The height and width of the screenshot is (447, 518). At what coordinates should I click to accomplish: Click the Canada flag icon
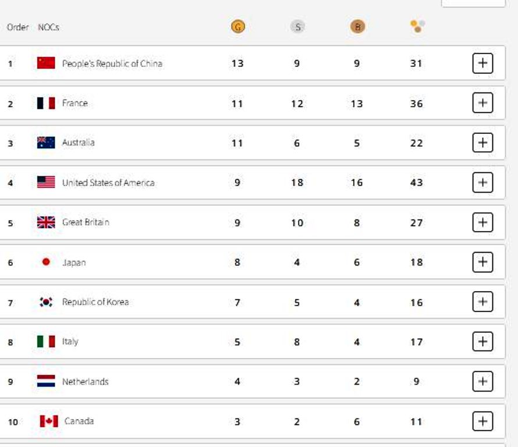49,421
